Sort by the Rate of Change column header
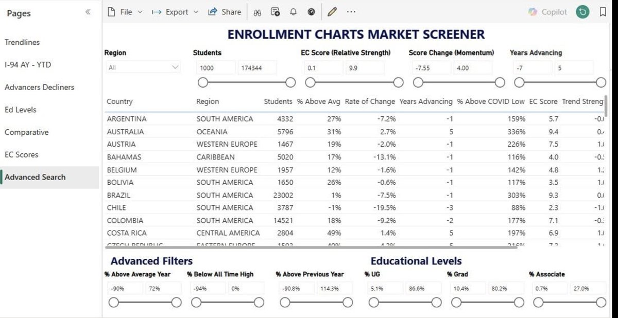This screenshot has width=618, height=318. click(370, 101)
